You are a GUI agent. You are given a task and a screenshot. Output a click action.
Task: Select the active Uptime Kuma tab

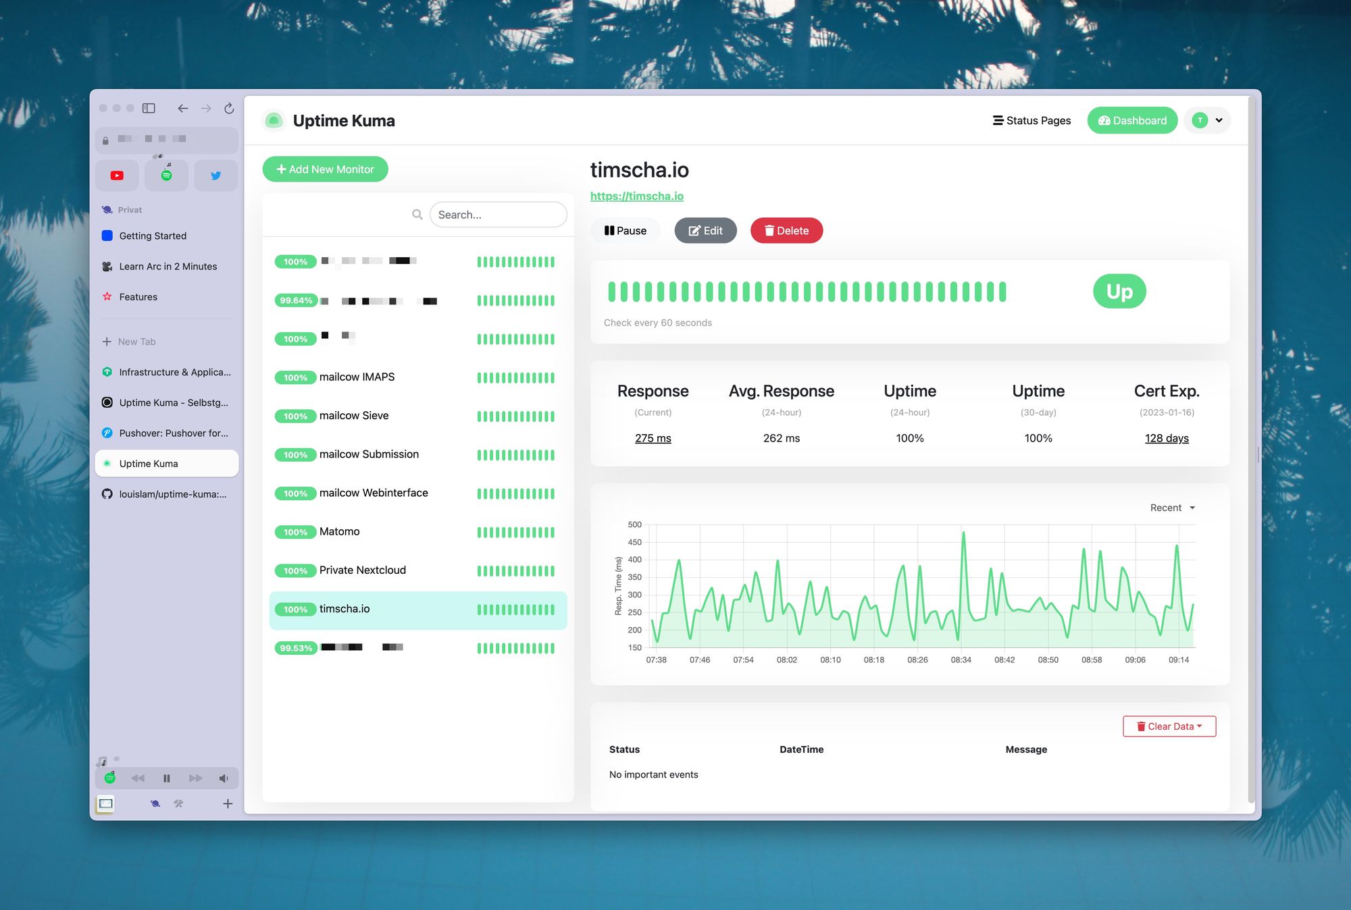167,463
